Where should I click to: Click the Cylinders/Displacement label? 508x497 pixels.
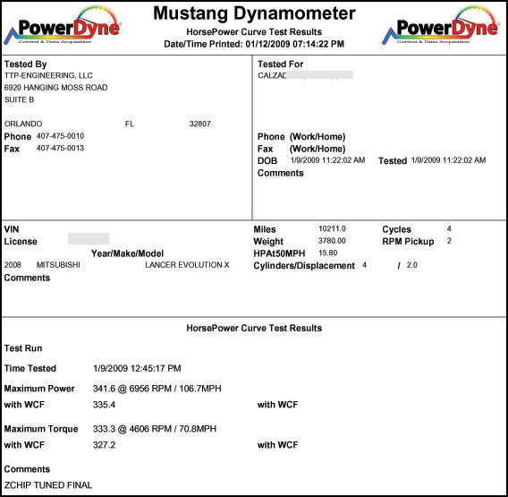point(304,266)
